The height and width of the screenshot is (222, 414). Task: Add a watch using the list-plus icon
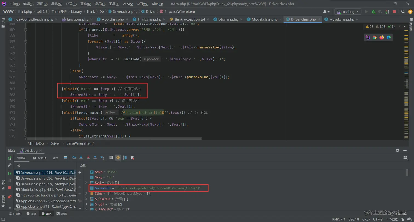(x=133, y=158)
